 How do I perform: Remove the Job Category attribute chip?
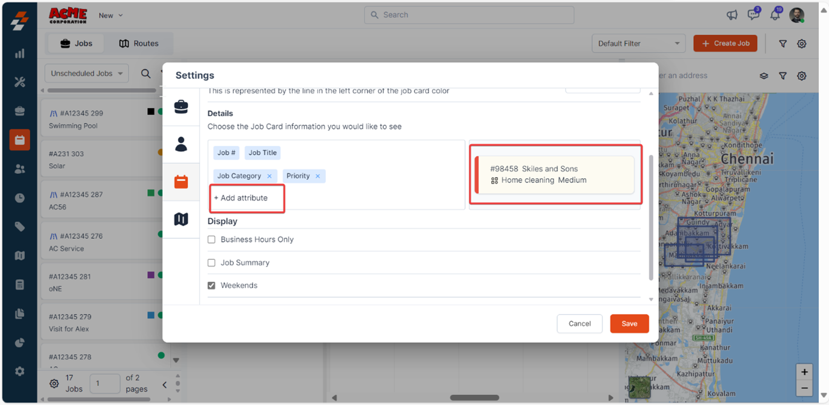point(269,176)
